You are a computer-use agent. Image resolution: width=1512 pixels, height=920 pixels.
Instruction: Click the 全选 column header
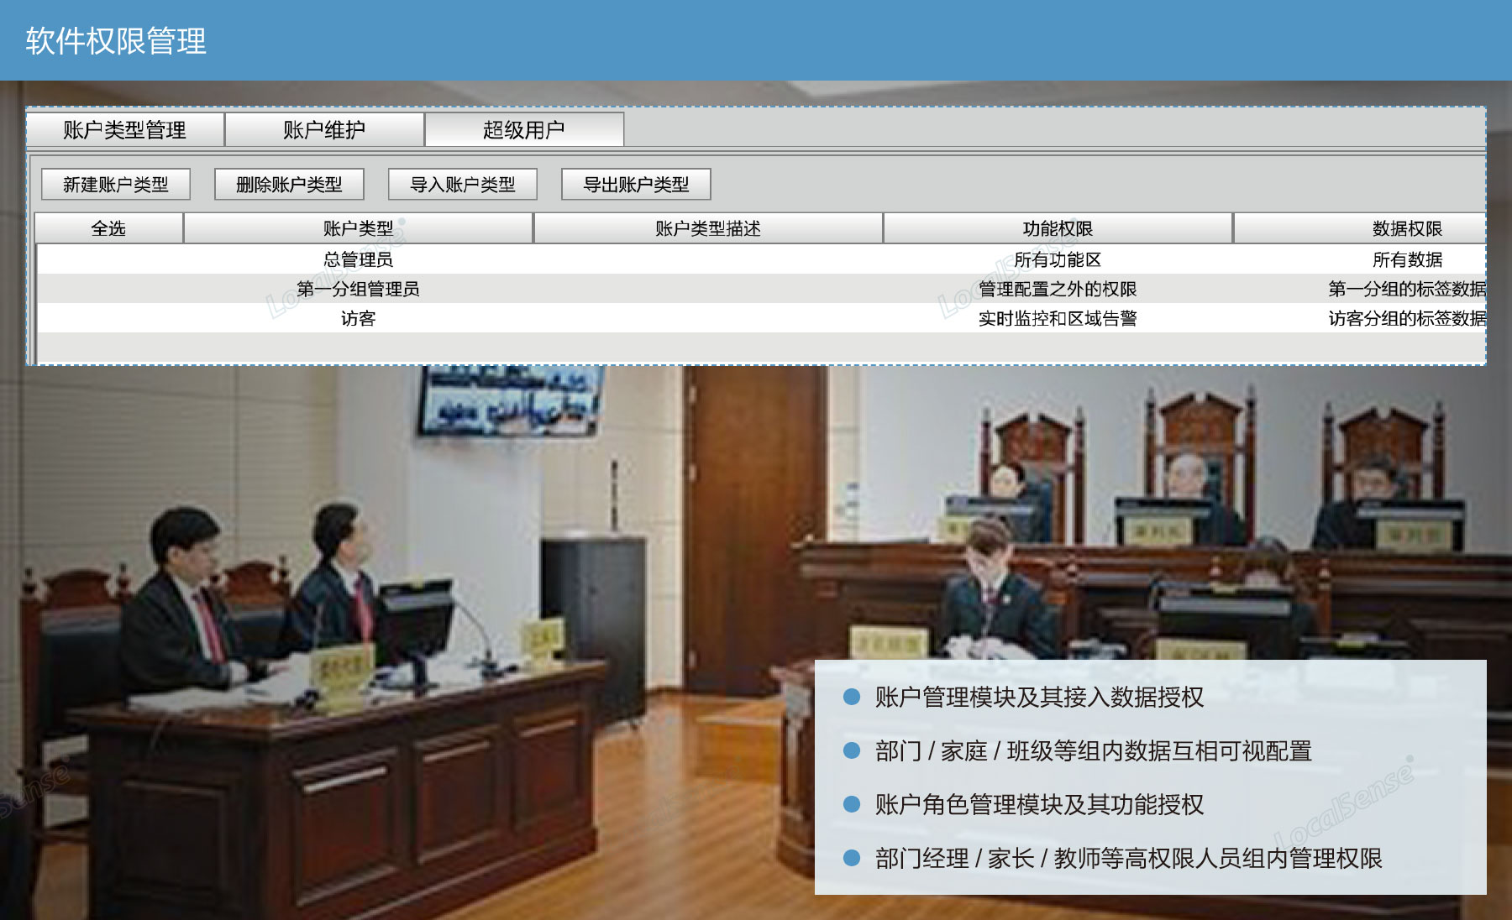(108, 228)
